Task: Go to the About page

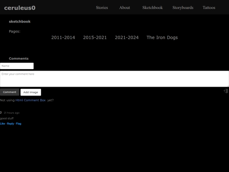Action: (x=125, y=8)
